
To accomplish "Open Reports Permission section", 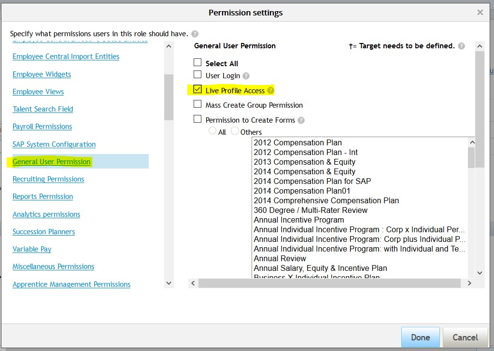I will [x=42, y=197].
